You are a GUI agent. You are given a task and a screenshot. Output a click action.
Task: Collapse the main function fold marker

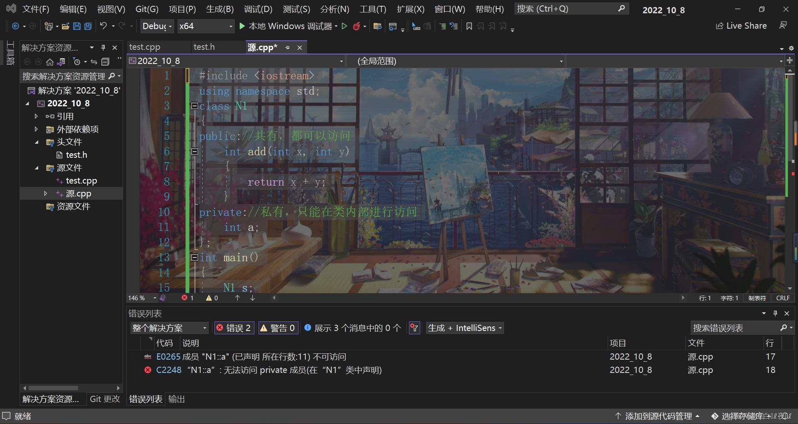[194, 257]
